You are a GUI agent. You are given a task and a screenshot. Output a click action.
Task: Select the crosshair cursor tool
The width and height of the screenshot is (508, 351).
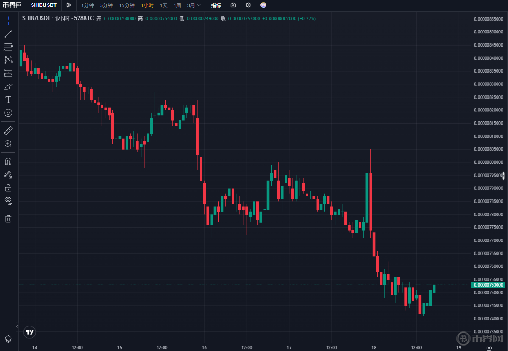8,21
